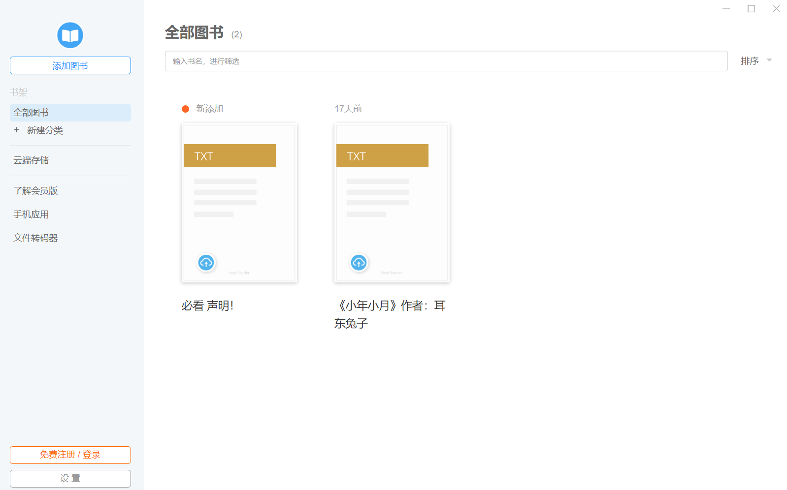Click TXT badge on 小年小月 cover
Viewport: 787px width, 490px height.
tap(382, 156)
